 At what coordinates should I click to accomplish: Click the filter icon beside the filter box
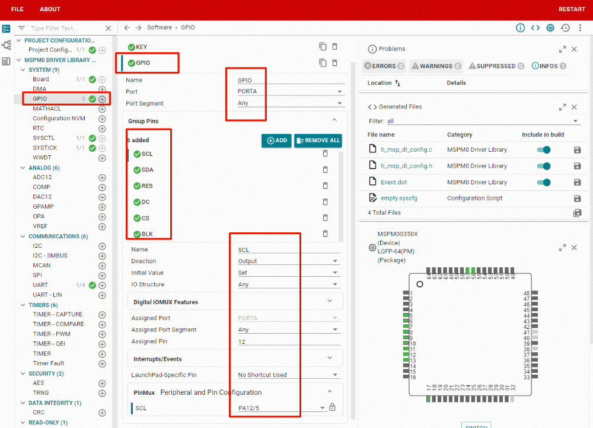pyautogui.click(x=21, y=28)
